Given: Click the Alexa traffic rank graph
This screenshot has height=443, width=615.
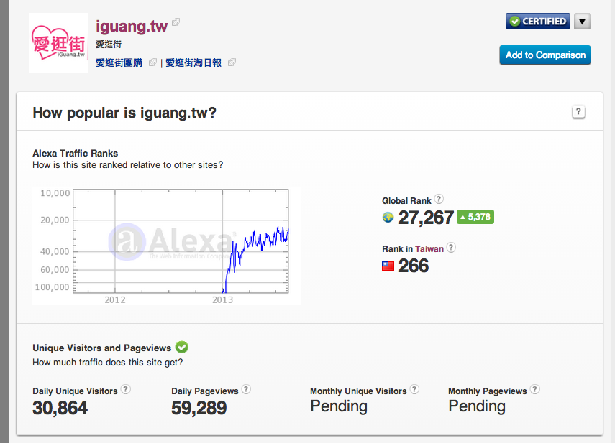Looking at the screenshot, I should tap(167, 244).
